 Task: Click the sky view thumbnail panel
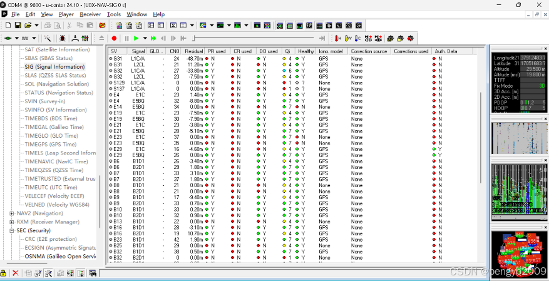(519, 255)
